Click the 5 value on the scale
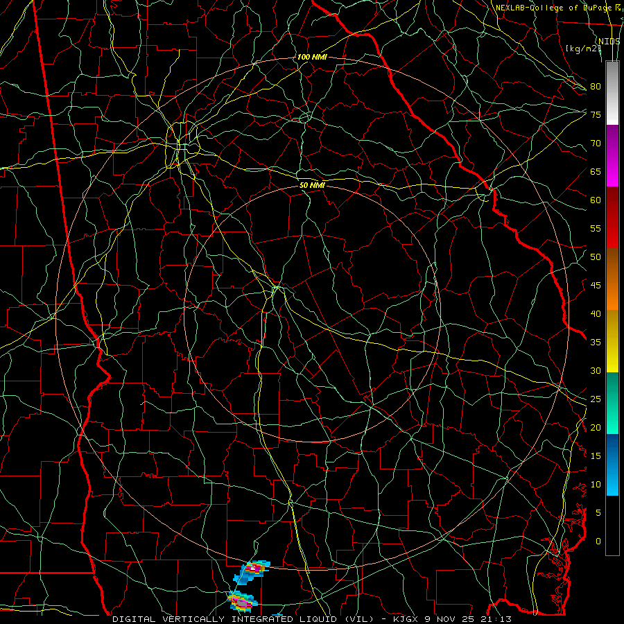The image size is (624, 624). [x=598, y=513]
